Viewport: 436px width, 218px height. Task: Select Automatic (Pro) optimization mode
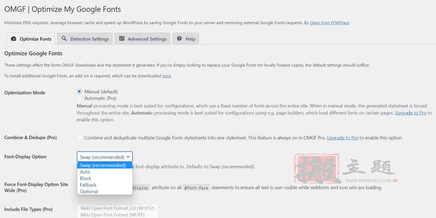(x=79, y=98)
